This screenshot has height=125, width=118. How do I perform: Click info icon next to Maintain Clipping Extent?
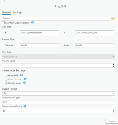coord(33,22)
